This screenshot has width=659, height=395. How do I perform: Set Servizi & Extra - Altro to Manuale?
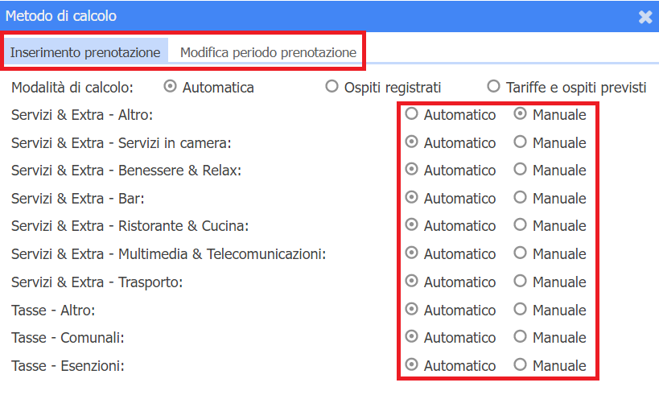(520, 114)
